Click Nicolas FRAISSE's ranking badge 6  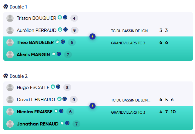70,112
